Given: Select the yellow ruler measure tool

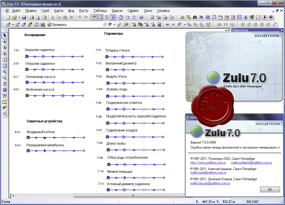Looking at the screenshot, I should [x=5, y=102].
